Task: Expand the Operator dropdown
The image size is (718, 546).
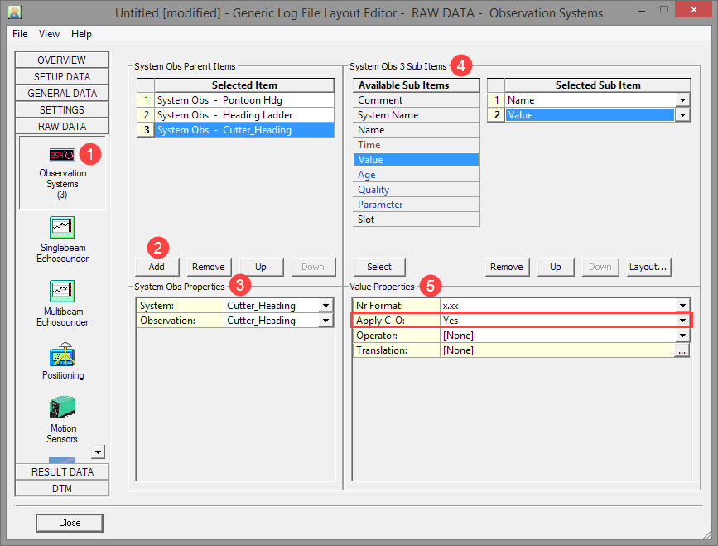Action: pos(682,336)
